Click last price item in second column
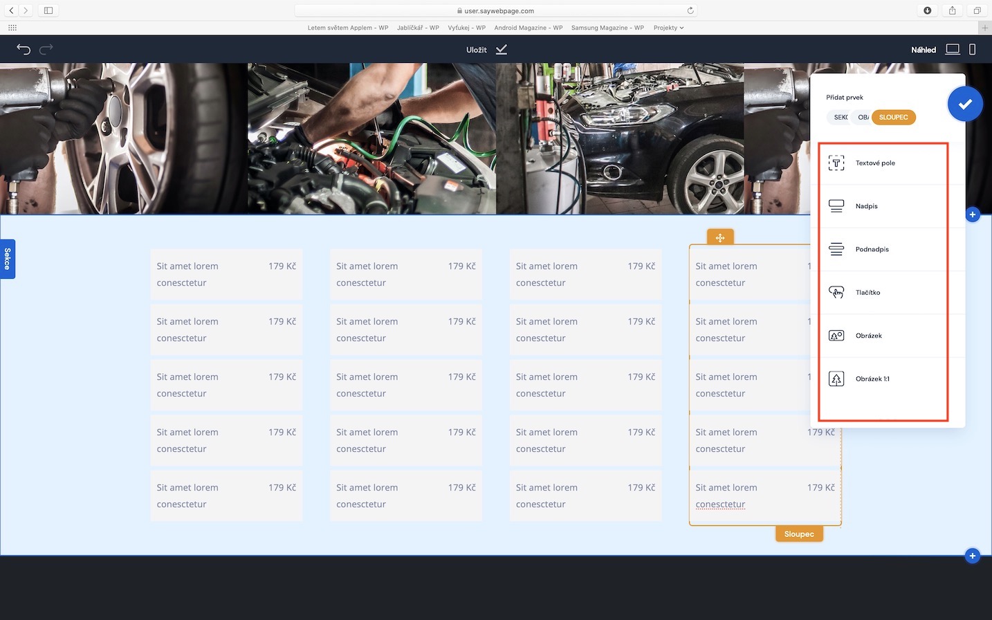This screenshot has height=620, width=992. [x=406, y=495]
